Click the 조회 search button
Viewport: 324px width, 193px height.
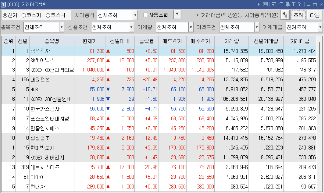298,15
